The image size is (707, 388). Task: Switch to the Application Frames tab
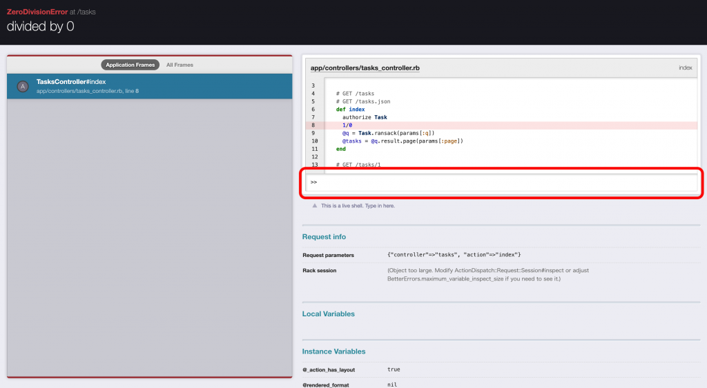pyautogui.click(x=130, y=65)
